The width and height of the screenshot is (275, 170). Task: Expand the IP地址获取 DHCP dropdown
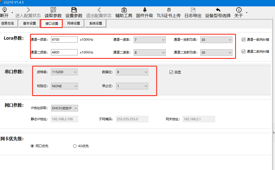tap(65, 108)
